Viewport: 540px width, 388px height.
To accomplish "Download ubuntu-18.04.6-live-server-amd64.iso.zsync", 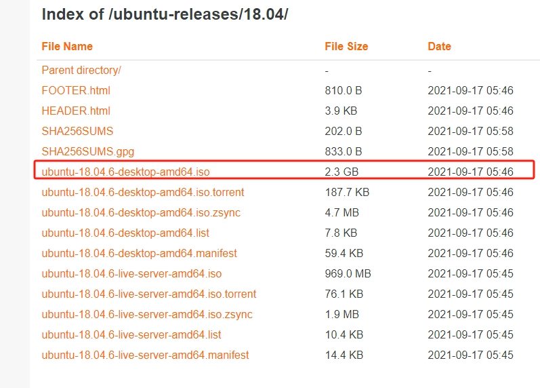I will tap(147, 314).
